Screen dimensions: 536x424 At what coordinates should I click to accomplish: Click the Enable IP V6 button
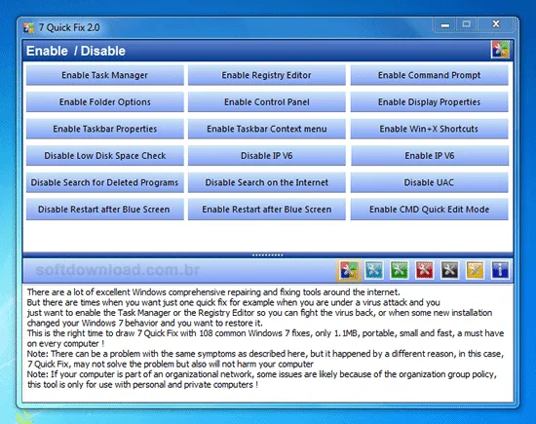[x=430, y=156]
